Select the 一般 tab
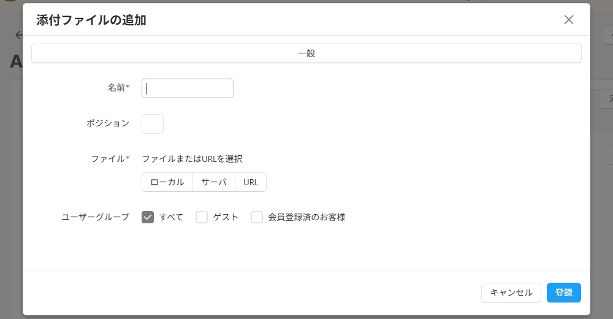613x319 pixels. pyautogui.click(x=306, y=53)
